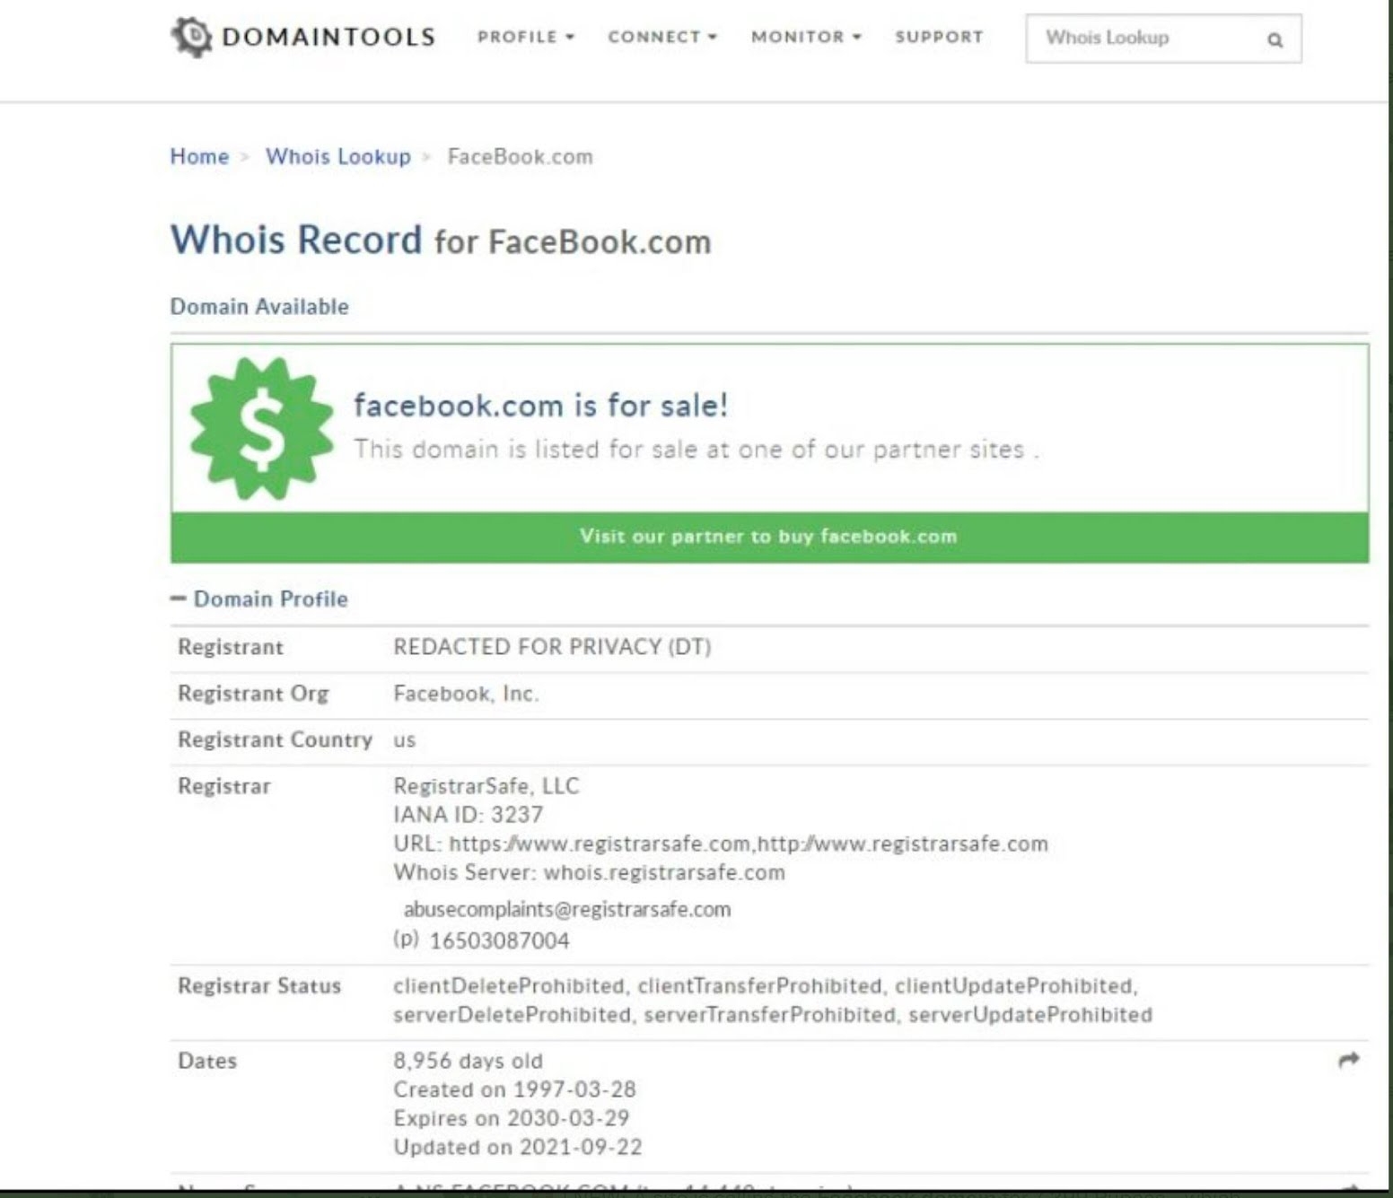Open Whois Lookup breadcrumb link
1393x1198 pixels.
coord(338,156)
